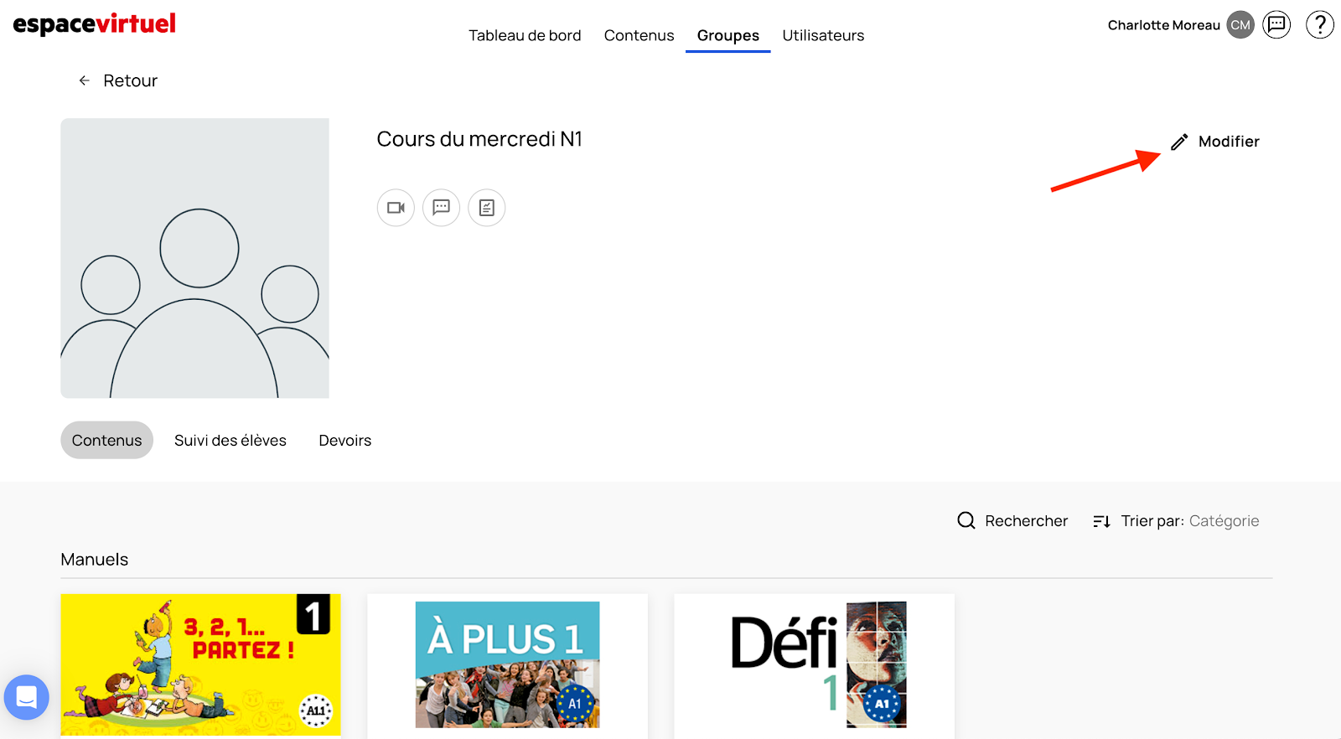The height and width of the screenshot is (739, 1341).
Task: Click the CM user avatar
Action: click(x=1240, y=25)
